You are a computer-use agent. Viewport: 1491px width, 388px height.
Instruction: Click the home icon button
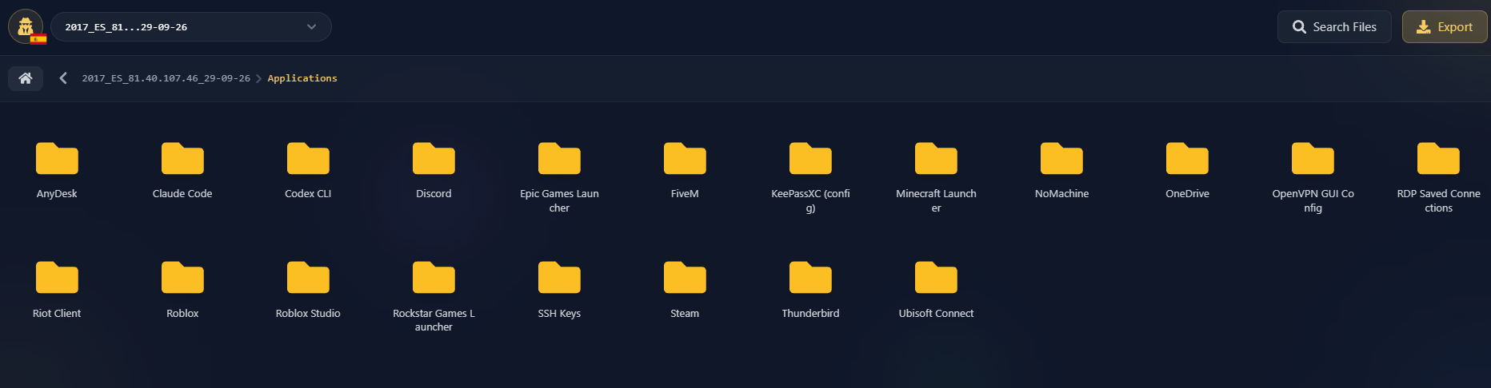point(26,78)
